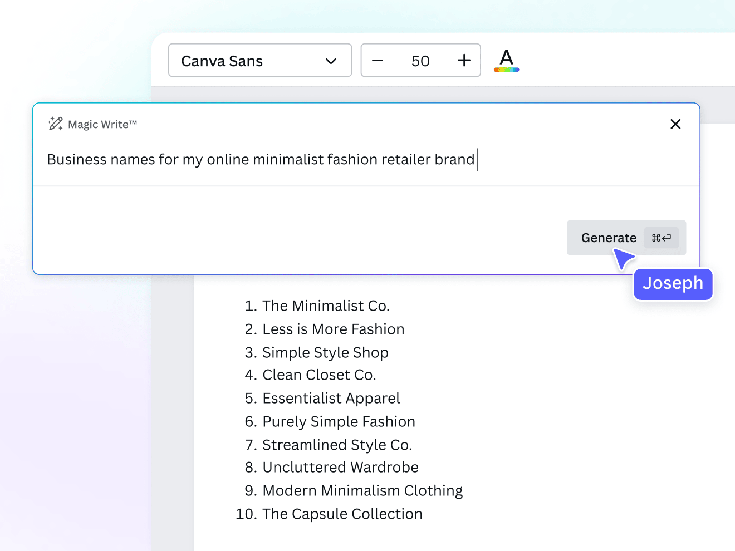Click the font size value field
Screen dimensions: 735x551
[420, 60]
